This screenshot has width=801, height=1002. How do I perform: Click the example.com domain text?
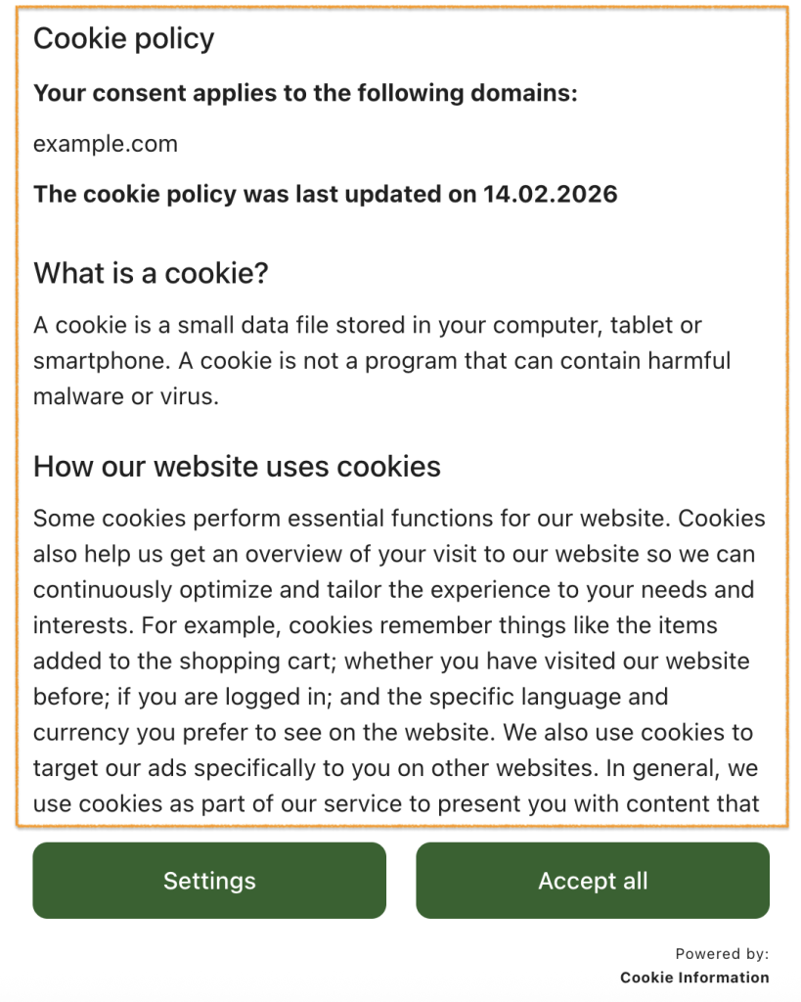(106, 144)
